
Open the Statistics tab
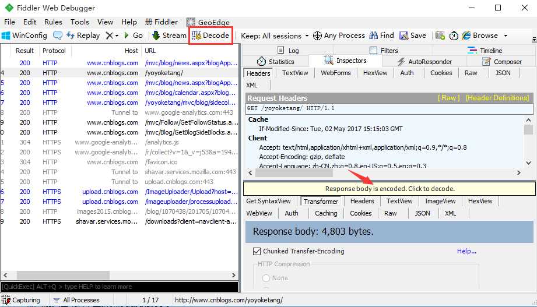tap(276, 62)
